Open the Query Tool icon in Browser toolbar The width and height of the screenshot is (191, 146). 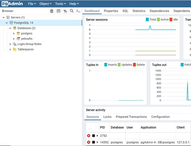pyautogui.click(x=52, y=11)
